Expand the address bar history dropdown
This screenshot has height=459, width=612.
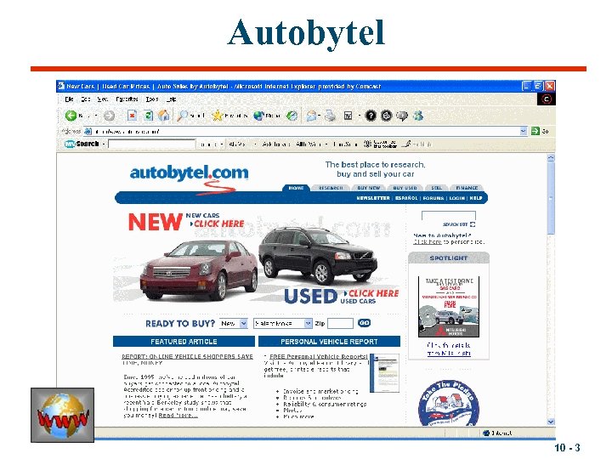click(x=524, y=131)
